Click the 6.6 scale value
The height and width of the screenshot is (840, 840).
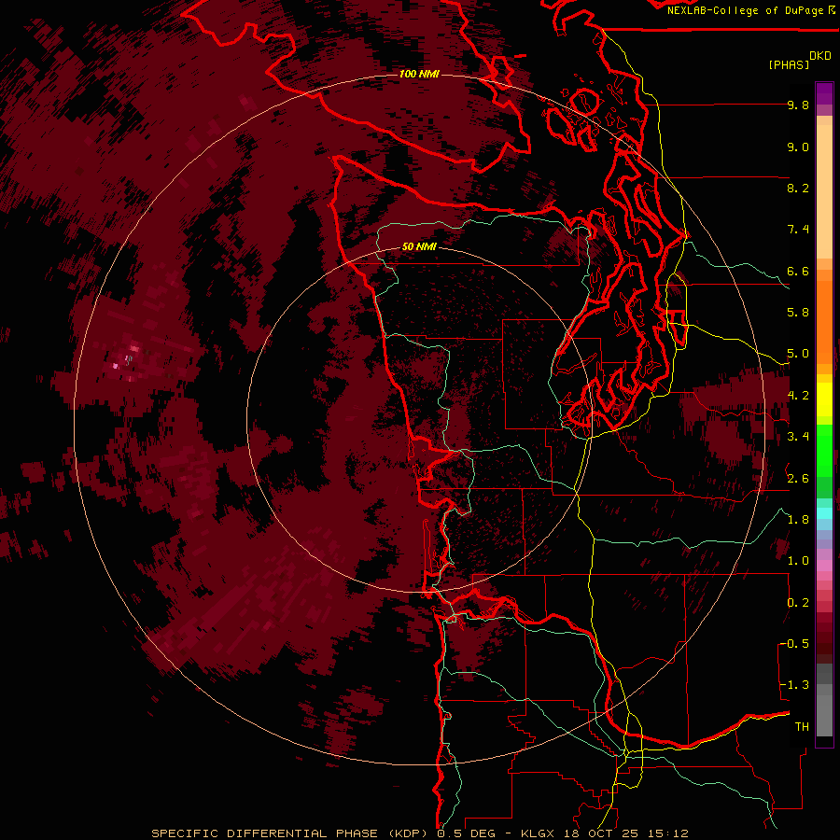[798, 271]
